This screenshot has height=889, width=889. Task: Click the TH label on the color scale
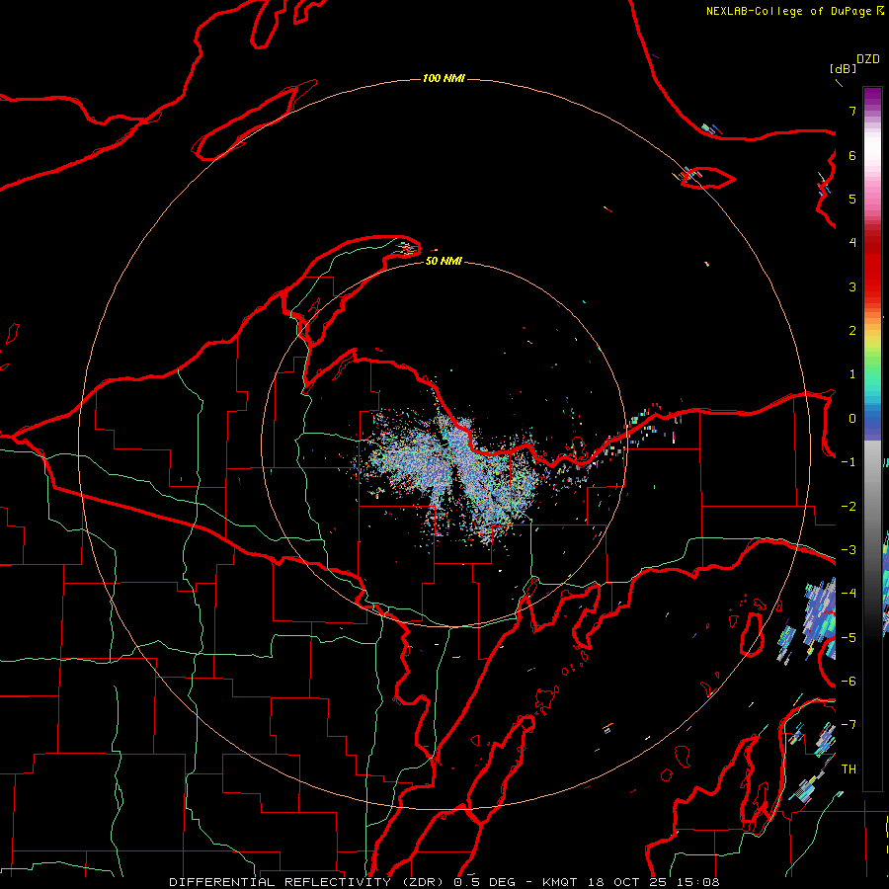click(849, 768)
